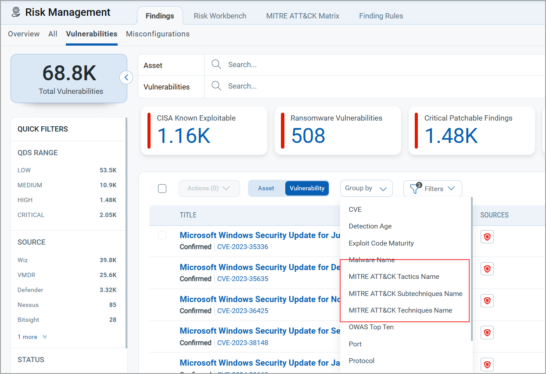Click the Vulnerabilities search magnifier icon
This screenshot has height=374, width=546.
click(x=216, y=86)
